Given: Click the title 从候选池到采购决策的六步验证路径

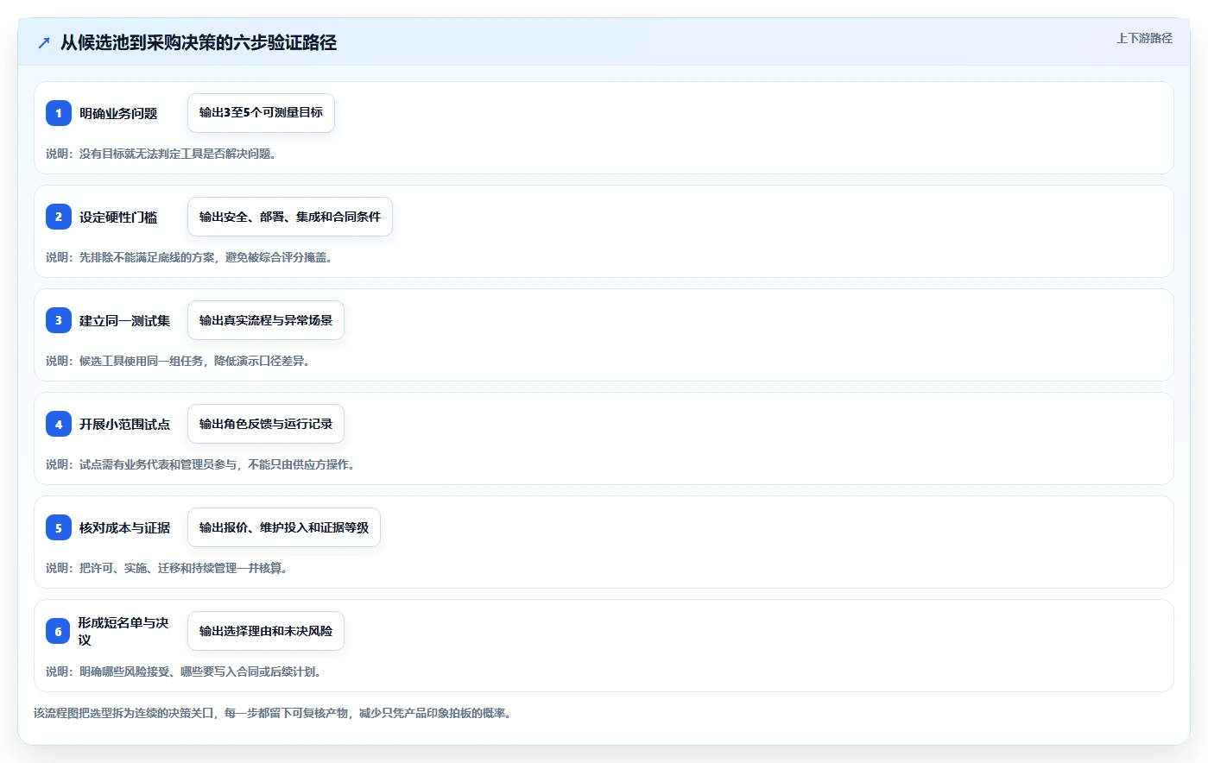Looking at the screenshot, I should pyautogui.click(x=199, y=42).
